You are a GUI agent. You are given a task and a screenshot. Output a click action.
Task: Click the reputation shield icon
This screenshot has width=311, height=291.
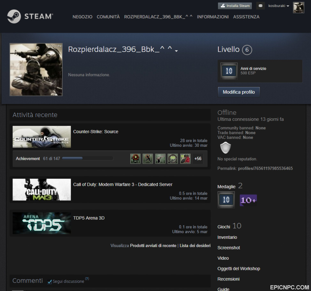pos(226,148)
